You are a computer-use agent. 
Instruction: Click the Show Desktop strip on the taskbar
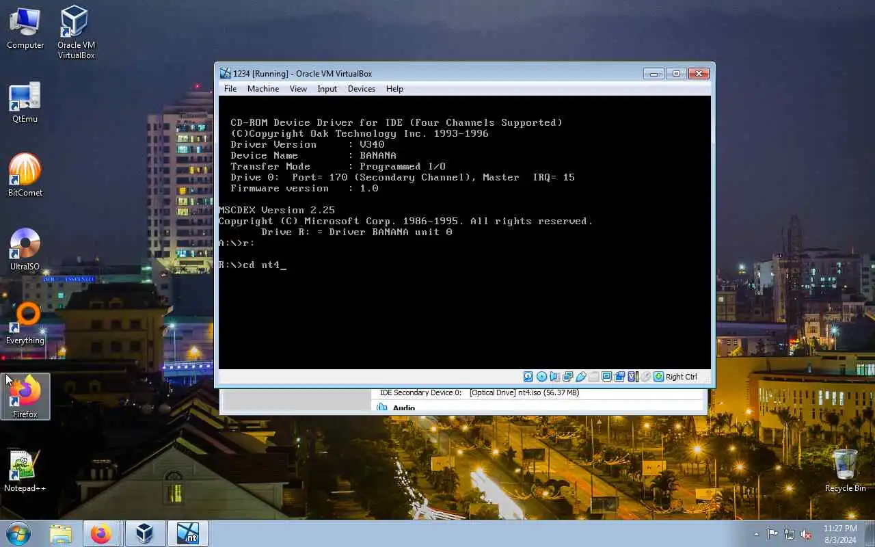pyautogui.click(x=870, y=533)
